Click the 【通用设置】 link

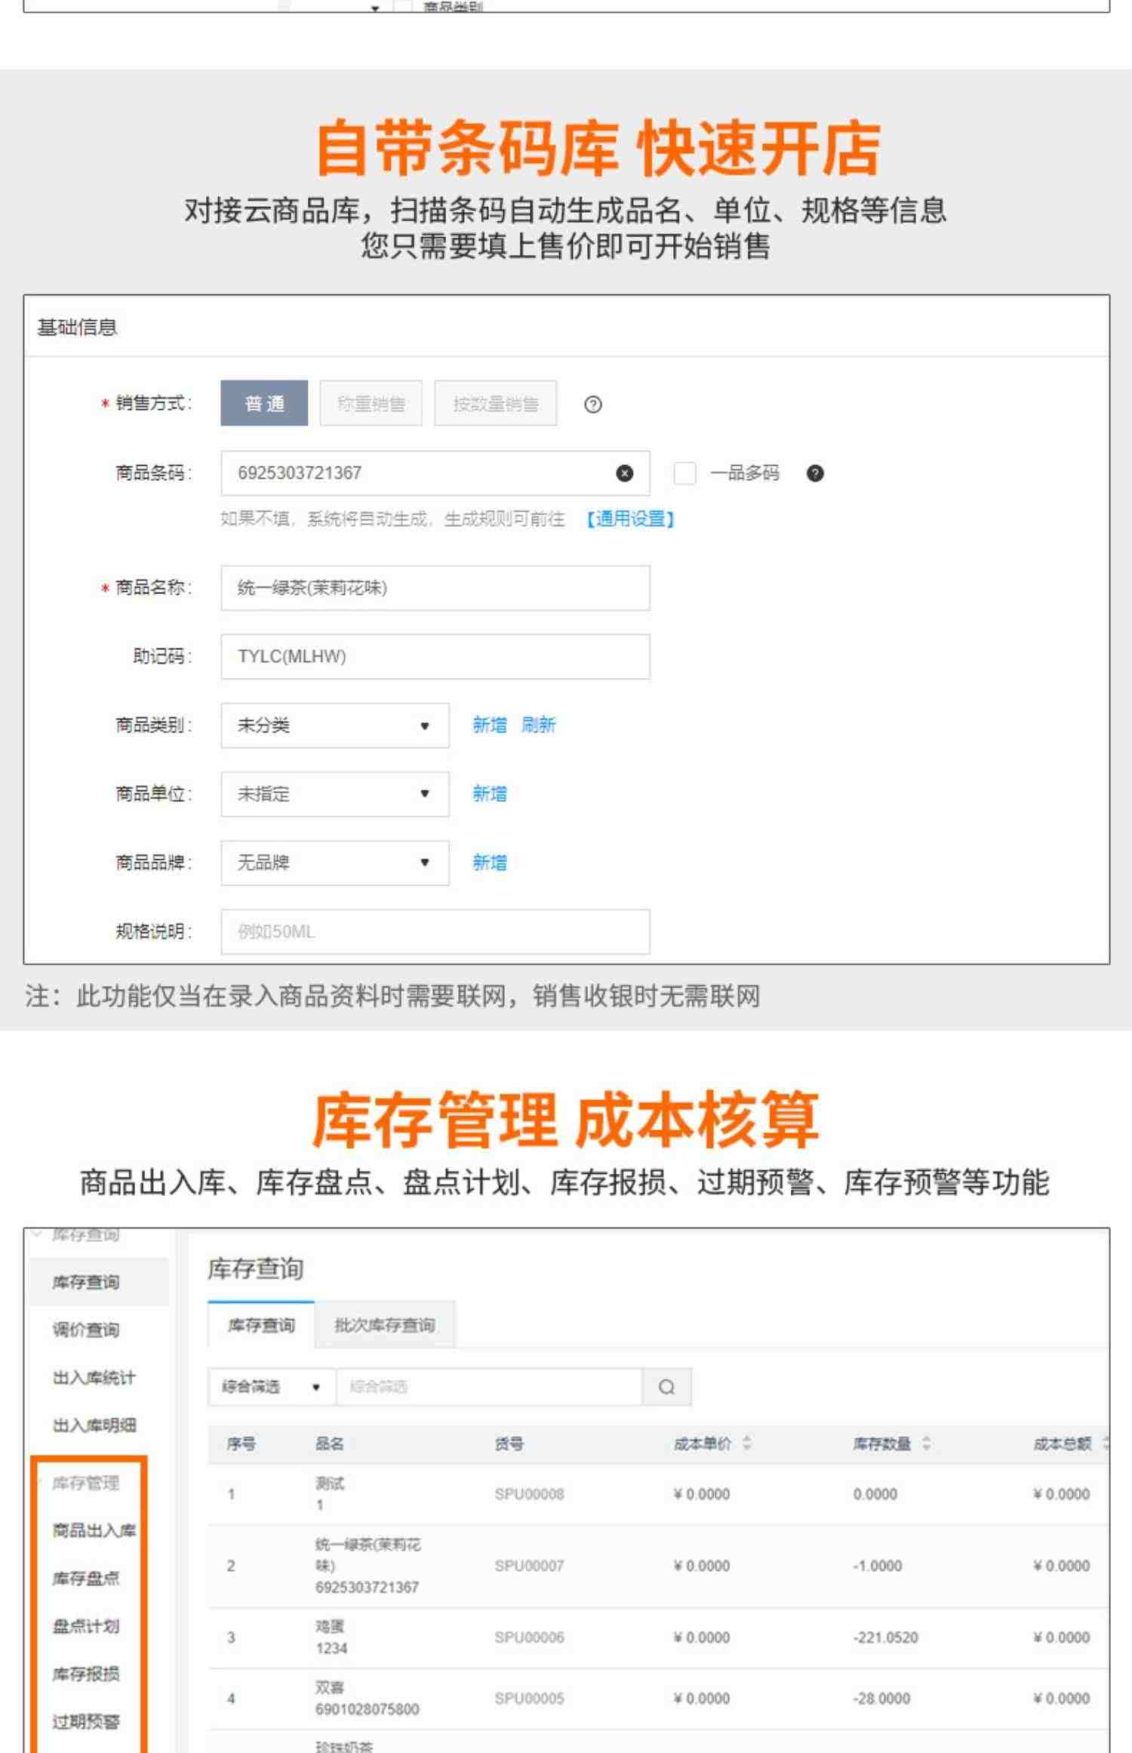click(x=631, y=519)
